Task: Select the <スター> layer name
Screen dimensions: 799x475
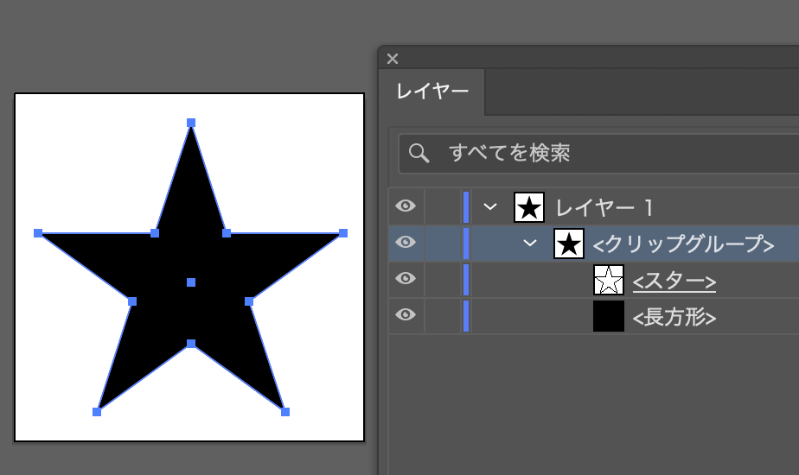Action: click(674, 281)
